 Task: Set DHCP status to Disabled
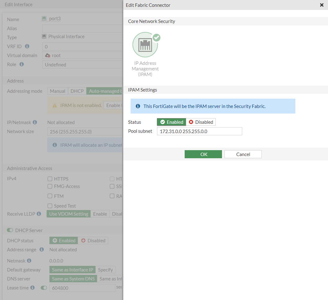[x=93, y=240]
